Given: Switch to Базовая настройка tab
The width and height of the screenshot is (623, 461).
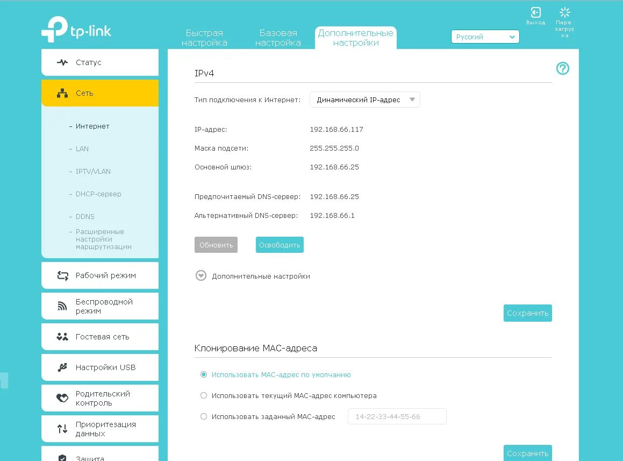Looking at the screenshot, I should (x=278, y=38).
